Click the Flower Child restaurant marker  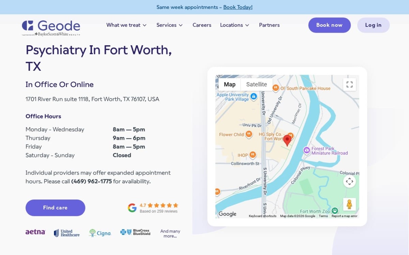click(249, 134)
